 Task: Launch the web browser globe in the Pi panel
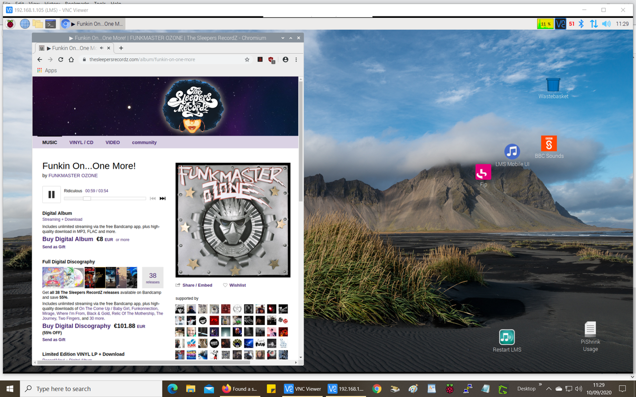(x=24, y=24)
